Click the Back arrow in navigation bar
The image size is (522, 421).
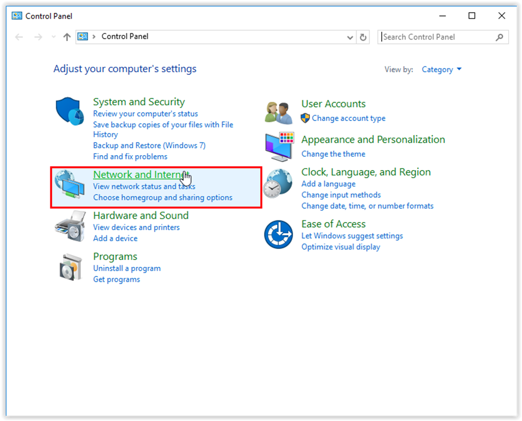19,37
